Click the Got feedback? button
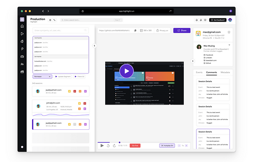The height and width of the screenshot is (162, 262). coord(218,20)
